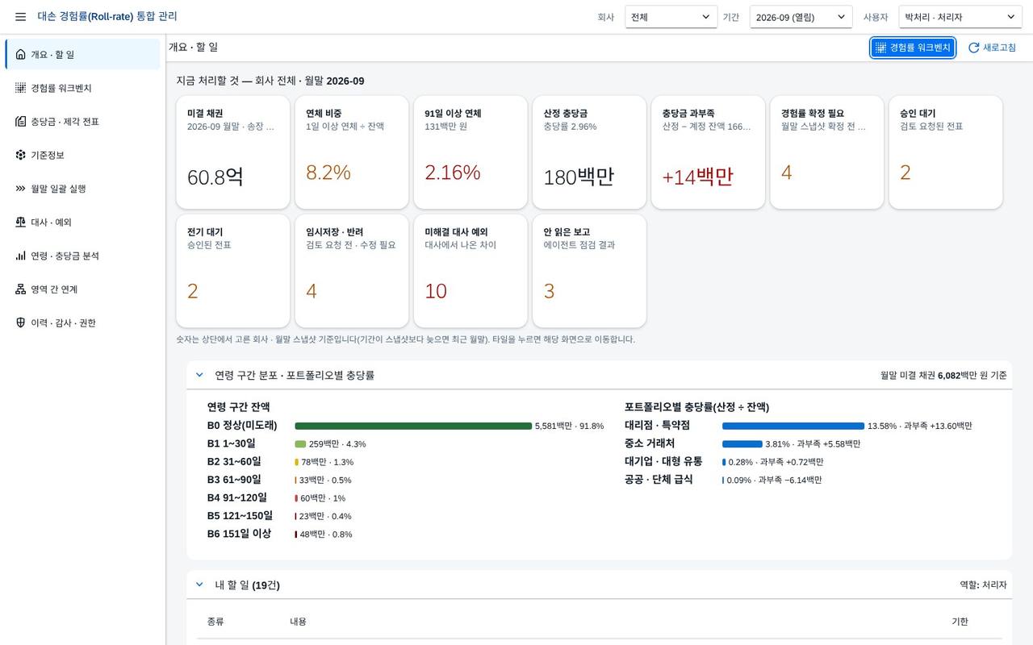Click the 경험률 워크벤치 toolbar button

click(x=913, y=48)
